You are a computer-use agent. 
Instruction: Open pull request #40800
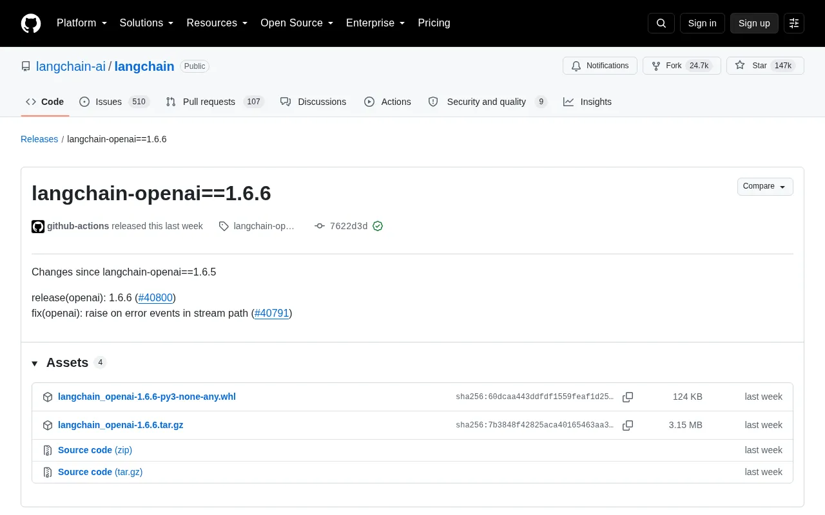[155, 297]
